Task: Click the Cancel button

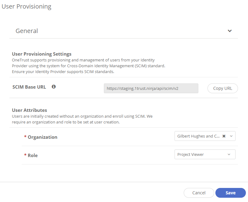Action: [x=199, y=193]
